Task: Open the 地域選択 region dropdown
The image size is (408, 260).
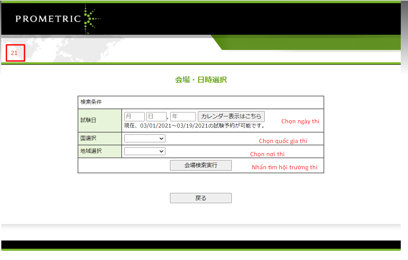Action: 145,151
